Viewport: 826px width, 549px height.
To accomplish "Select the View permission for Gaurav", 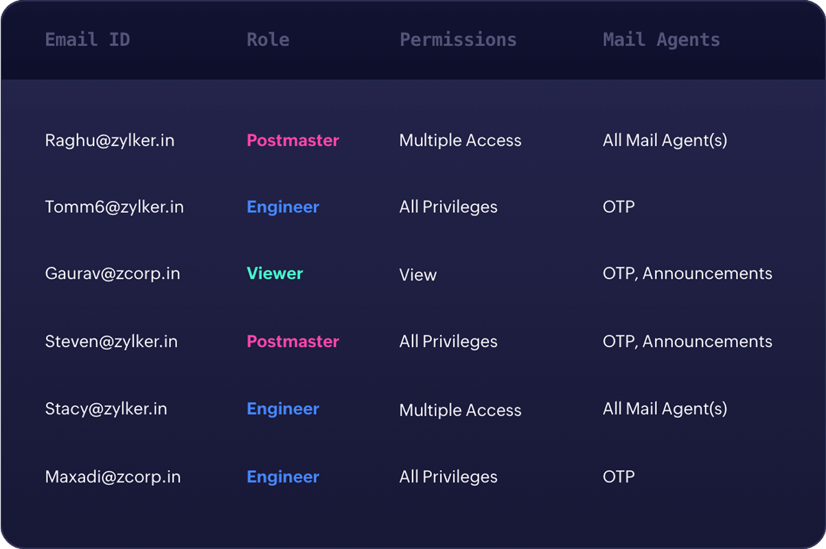I will pos(417,275).
